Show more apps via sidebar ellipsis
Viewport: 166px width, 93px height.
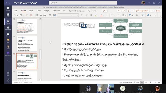pyautogui.click(x=8, y=60)
